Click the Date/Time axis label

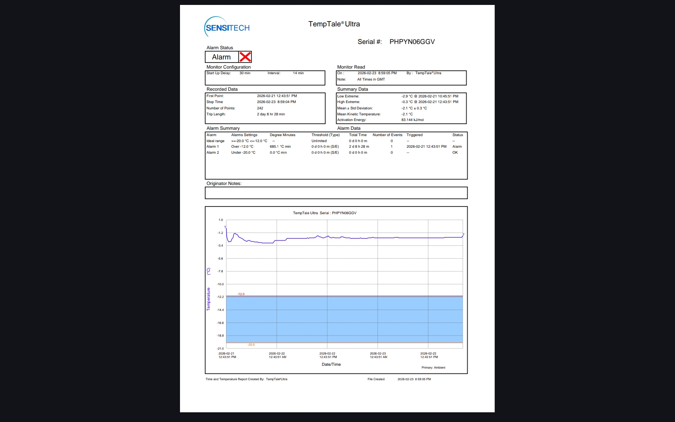click(331, 364)
